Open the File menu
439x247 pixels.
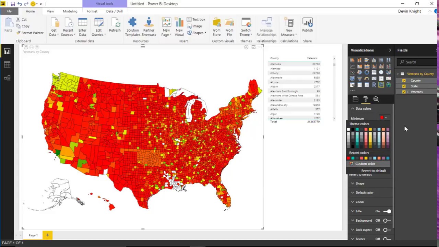pos(9,11)
